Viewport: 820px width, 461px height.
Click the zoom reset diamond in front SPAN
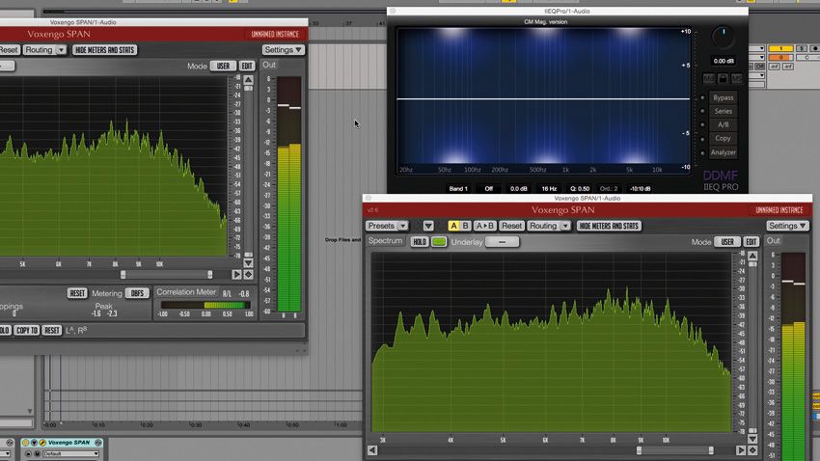752,450
